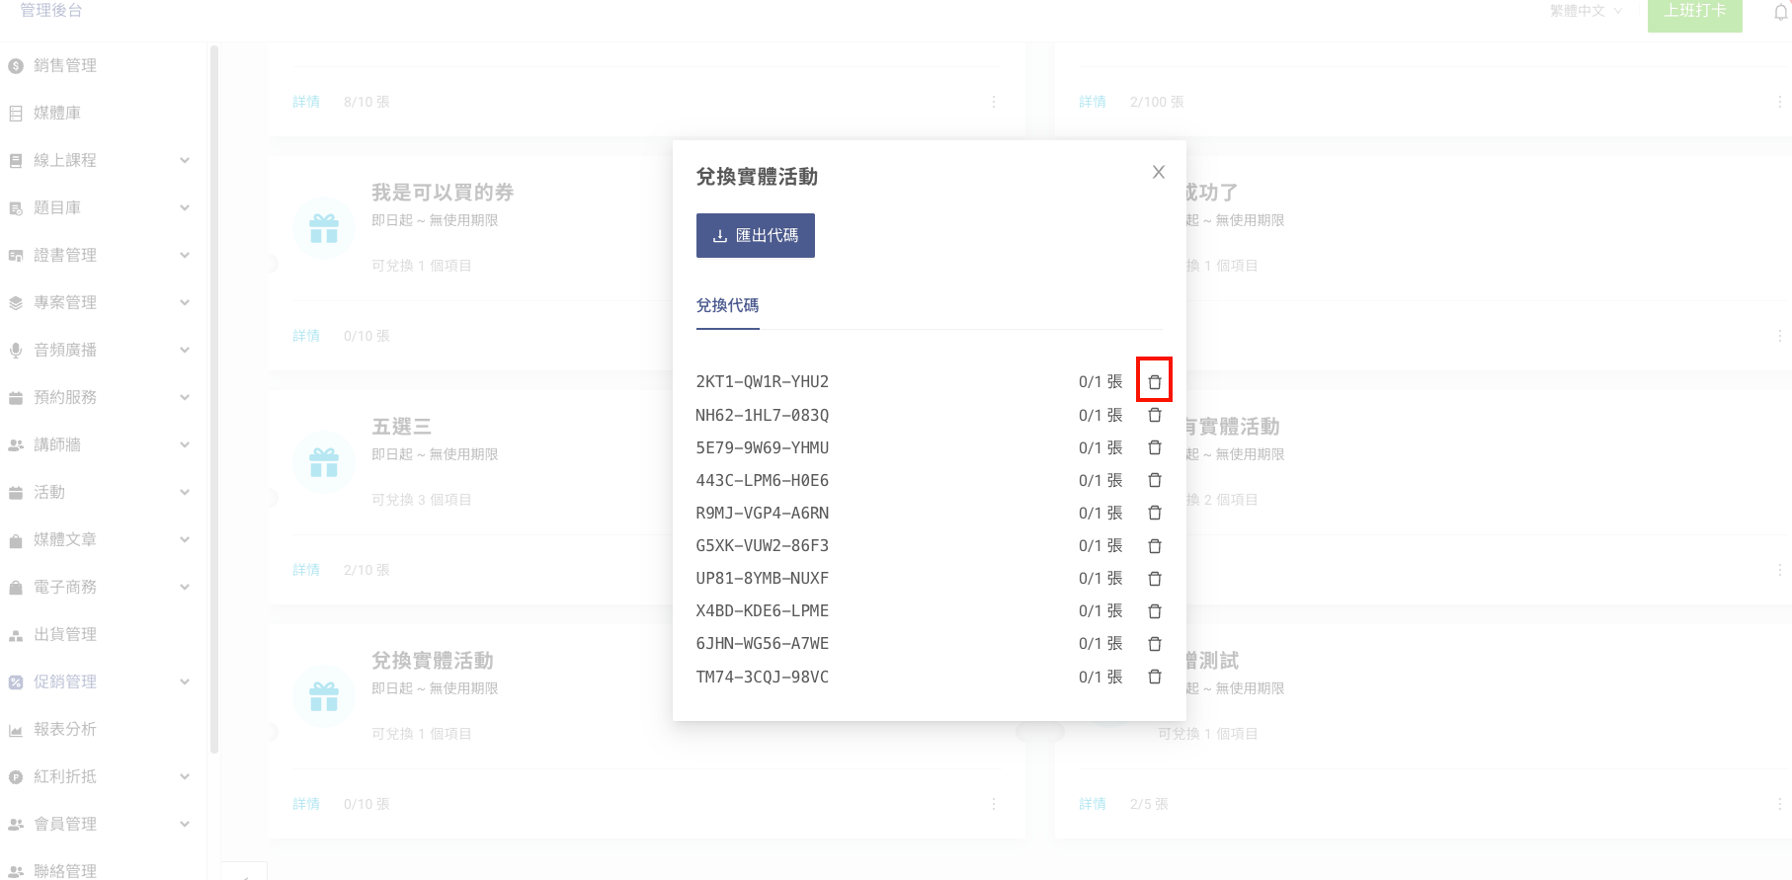Open 詳情 link beside 8/10 張
1792x880 pixels.
pyautogui.click(x=306, y=102)
